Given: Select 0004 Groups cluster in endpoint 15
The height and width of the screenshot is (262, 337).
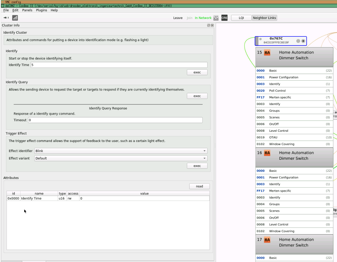Looking at the screenshot, I should tap(294, 111).
